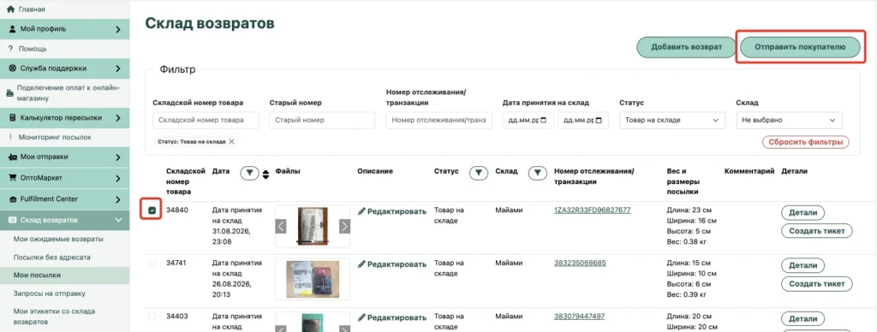Click the Отправить покупателю button
877x332 pixels.
[x=799, y=47]
